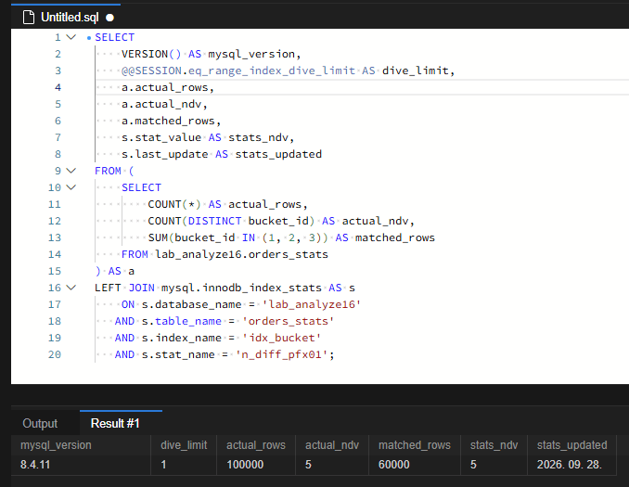Place cursor on a.actual_rows in line 4
629x487 pixels.
[165, 87]
